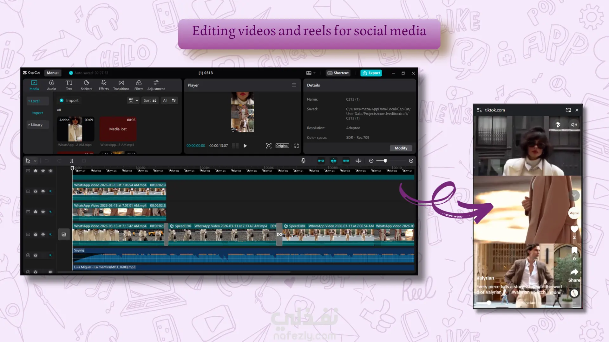Open the Effects panel
The image size is (609, 342).
(104, 85)
